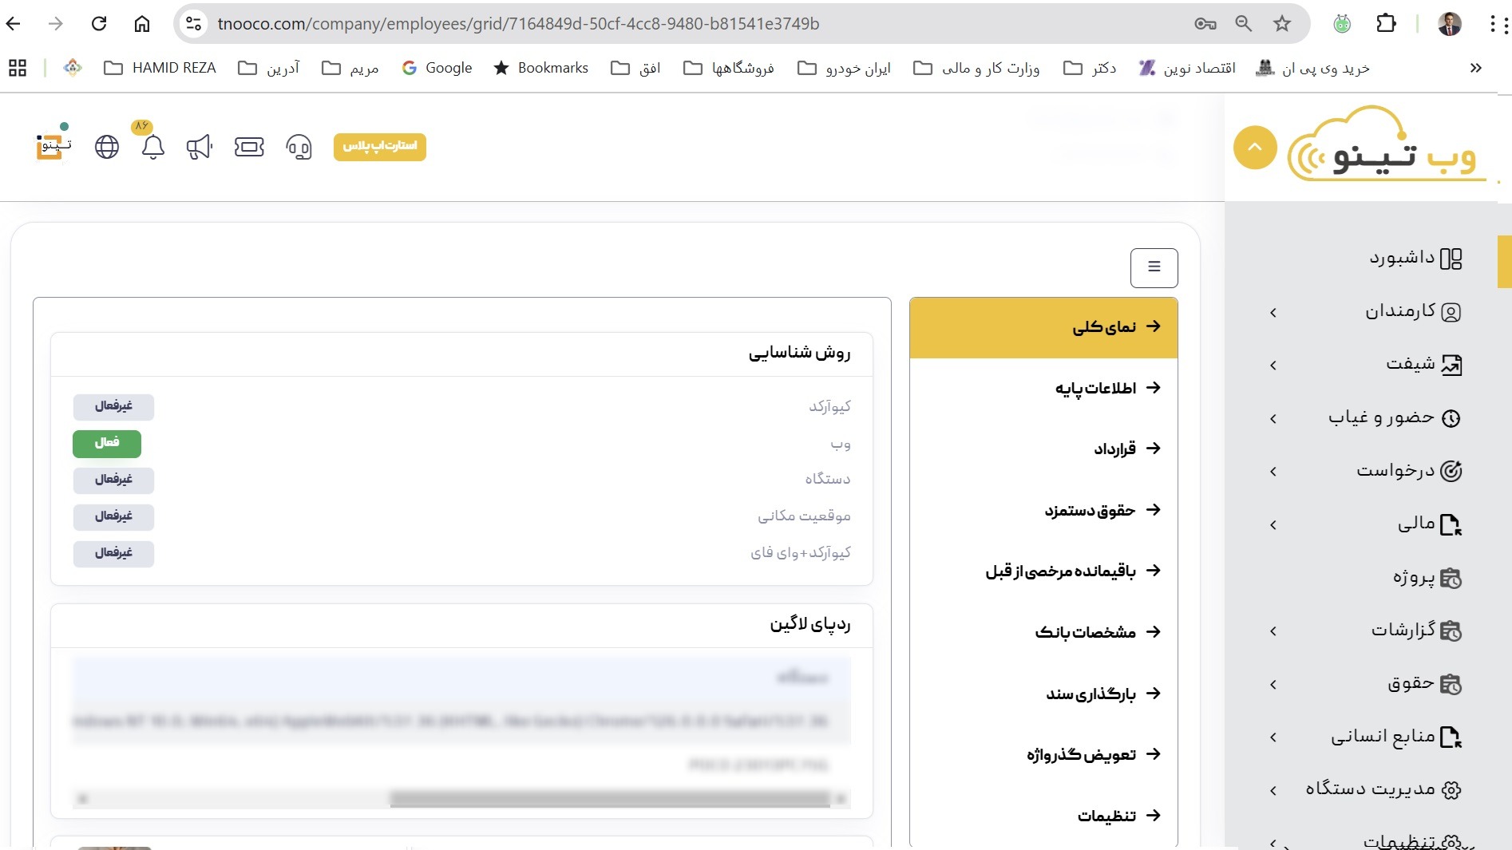Click the browser address bar

click(x=517, y=24)
